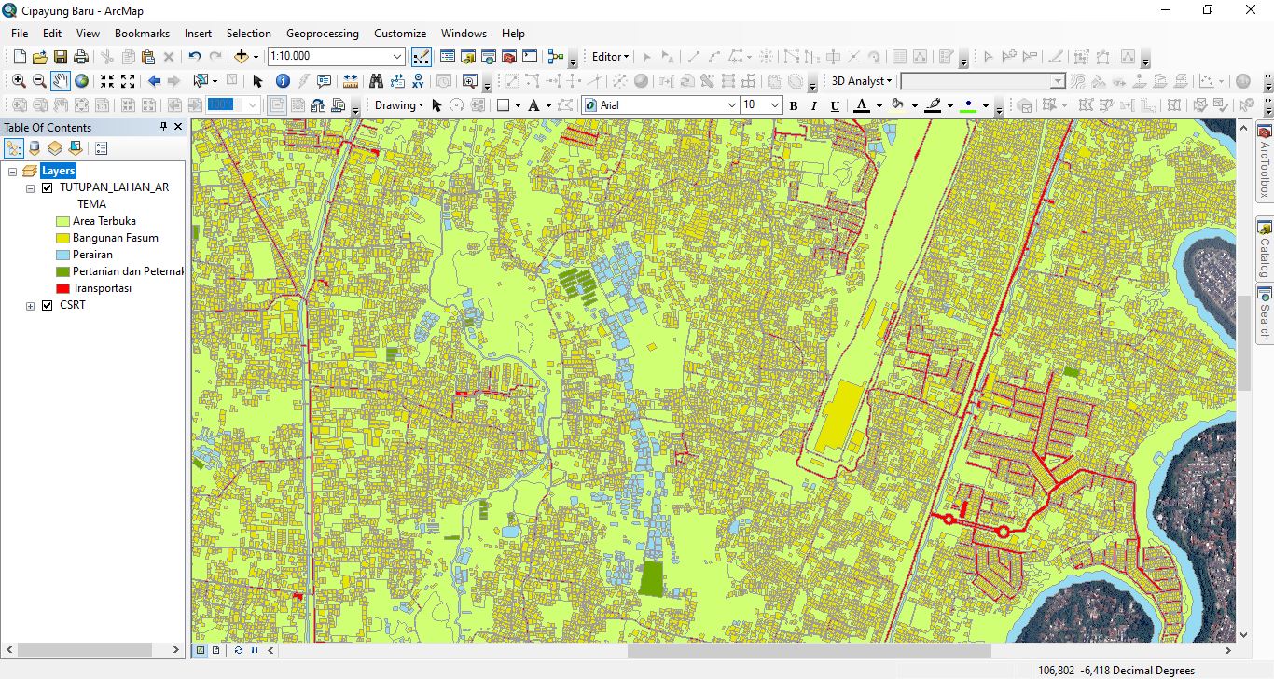The height and width of the screenshot is (679, 1274).
Task: Open the Geoprocessing menu
Action: coord(322,33)
